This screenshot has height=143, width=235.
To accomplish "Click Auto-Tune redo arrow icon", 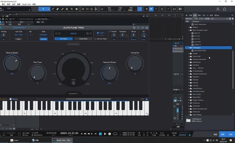I will (138, 28).
